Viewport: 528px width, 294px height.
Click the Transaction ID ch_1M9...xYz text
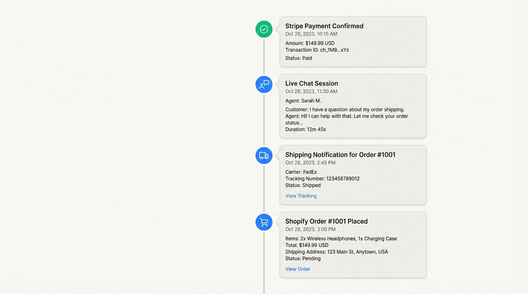pos(317,50)
